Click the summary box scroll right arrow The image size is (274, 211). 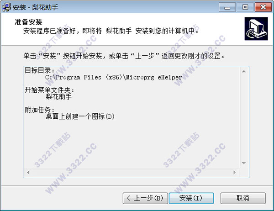pos(235,173)
